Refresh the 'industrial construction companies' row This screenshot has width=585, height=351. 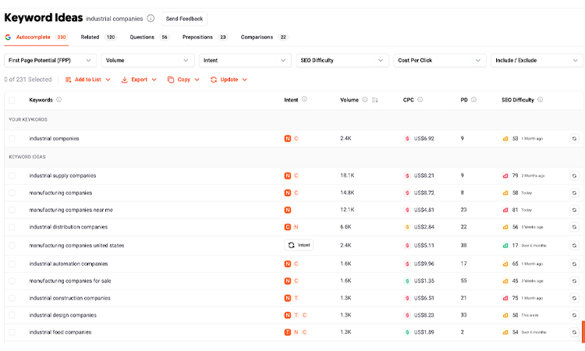574,298
